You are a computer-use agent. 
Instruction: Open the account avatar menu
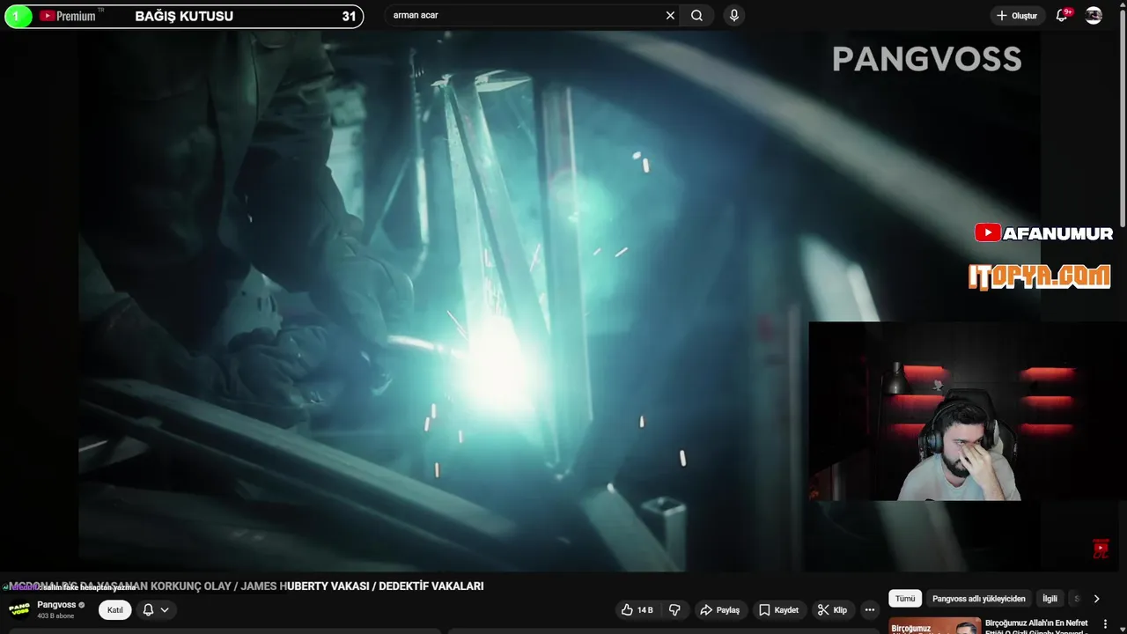[x=1094, y=16]
